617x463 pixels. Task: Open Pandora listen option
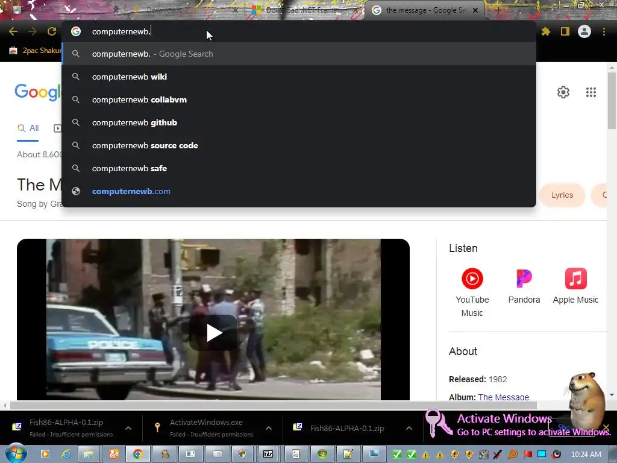point(524,286)
